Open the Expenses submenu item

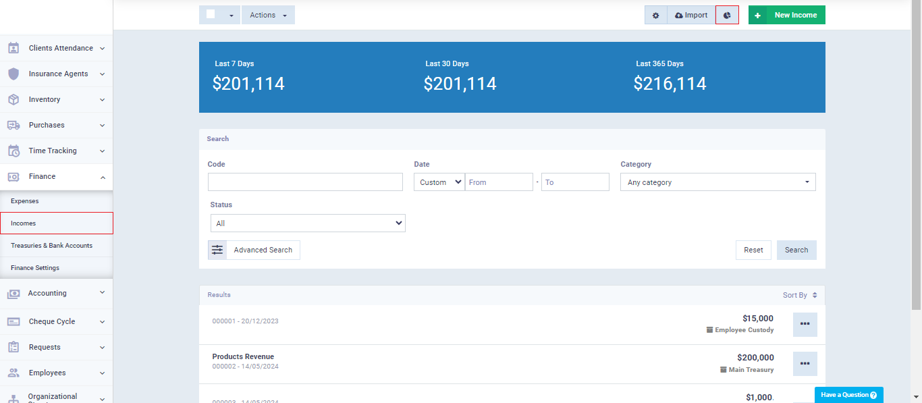25,201
